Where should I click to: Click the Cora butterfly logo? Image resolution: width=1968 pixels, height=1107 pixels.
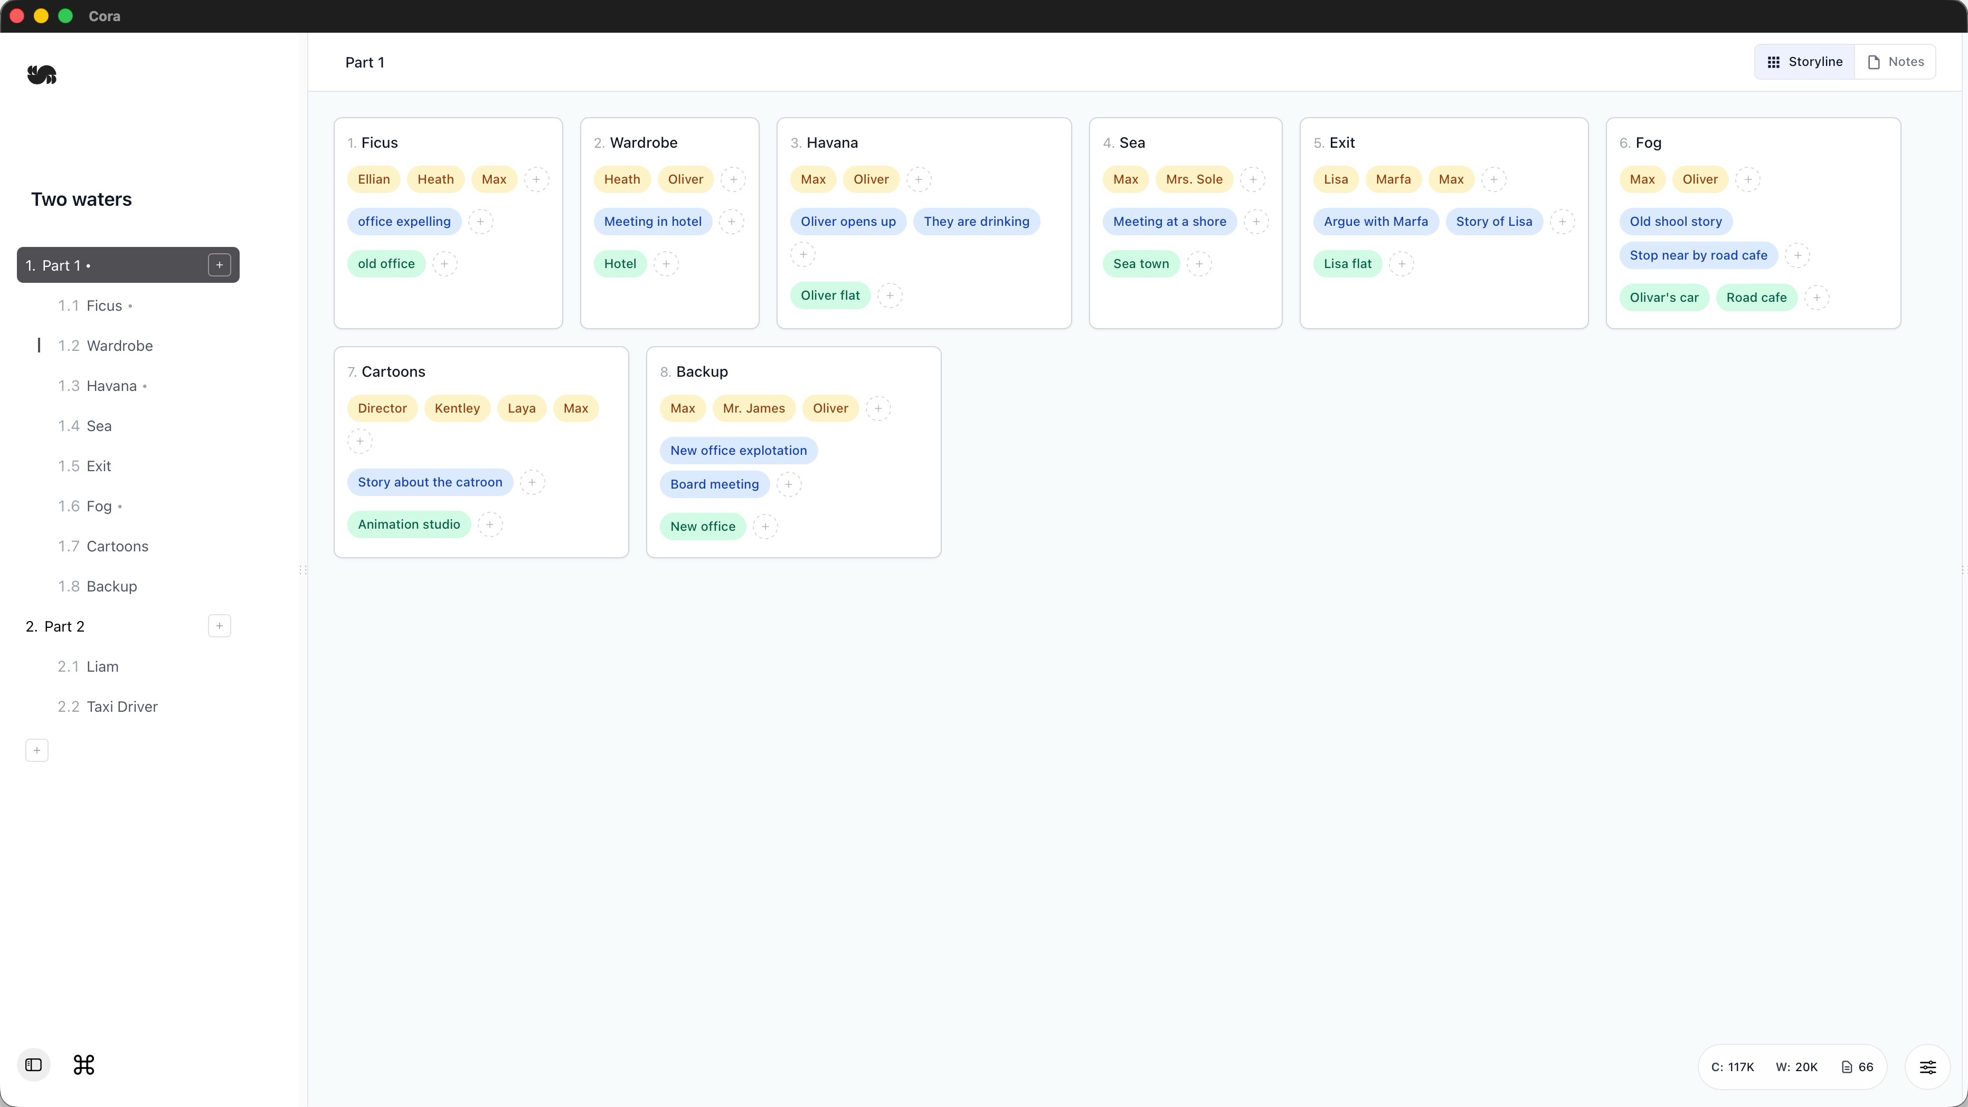pyautogui.click(x=42, y=74)
